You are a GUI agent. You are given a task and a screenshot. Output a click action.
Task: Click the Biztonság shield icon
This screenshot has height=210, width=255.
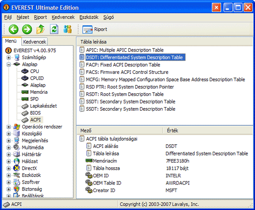(17, 189)
